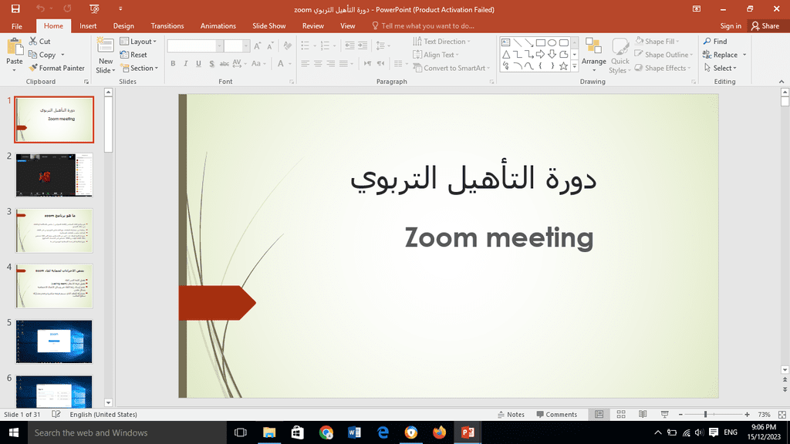Go to the Slide Show tab
The width and height of the screenshot is (790, 444).
[x=269, y=25]
